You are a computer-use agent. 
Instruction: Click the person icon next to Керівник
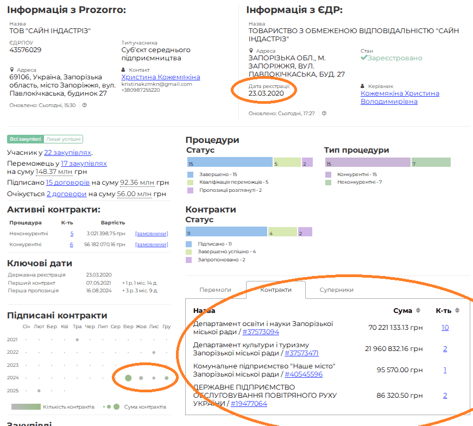click(x=363, y=86)
